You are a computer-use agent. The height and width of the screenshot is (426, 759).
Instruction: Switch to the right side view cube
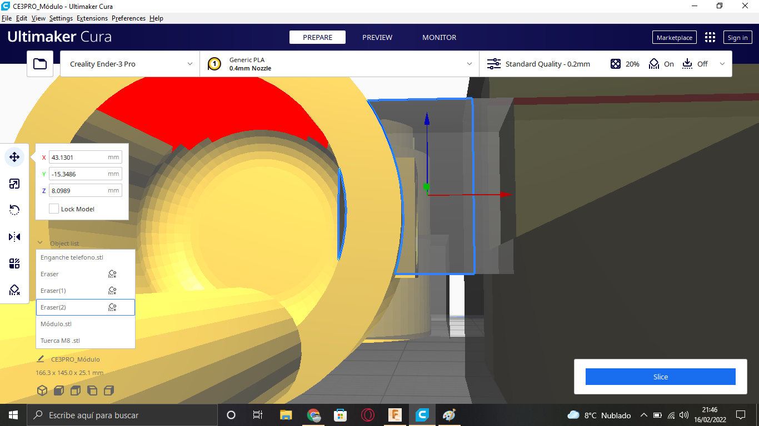[109, 390]
